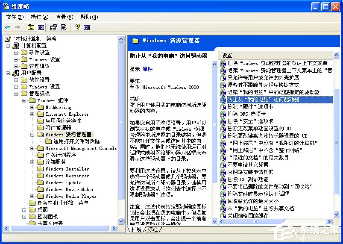Click the settings list scroll up arrow
This screenshot has height=244, width=343.
(337, 55)
